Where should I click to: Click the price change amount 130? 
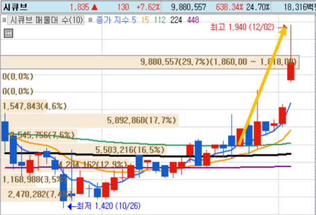(x=123, y=8)
